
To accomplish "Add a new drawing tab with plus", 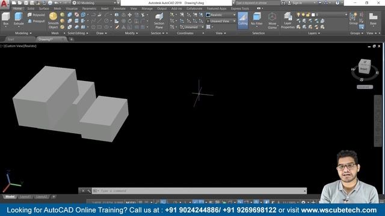I will [71, 39].
